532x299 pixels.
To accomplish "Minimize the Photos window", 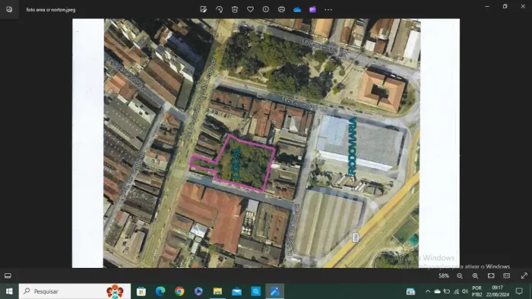I will [487, 6].
